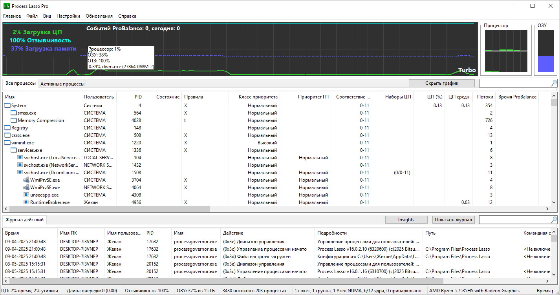Image resolution: width=560 pixels, height=295 pixels.
Task: Open the Главное menu
Action: pyautogui.click(x=12, y=16)
